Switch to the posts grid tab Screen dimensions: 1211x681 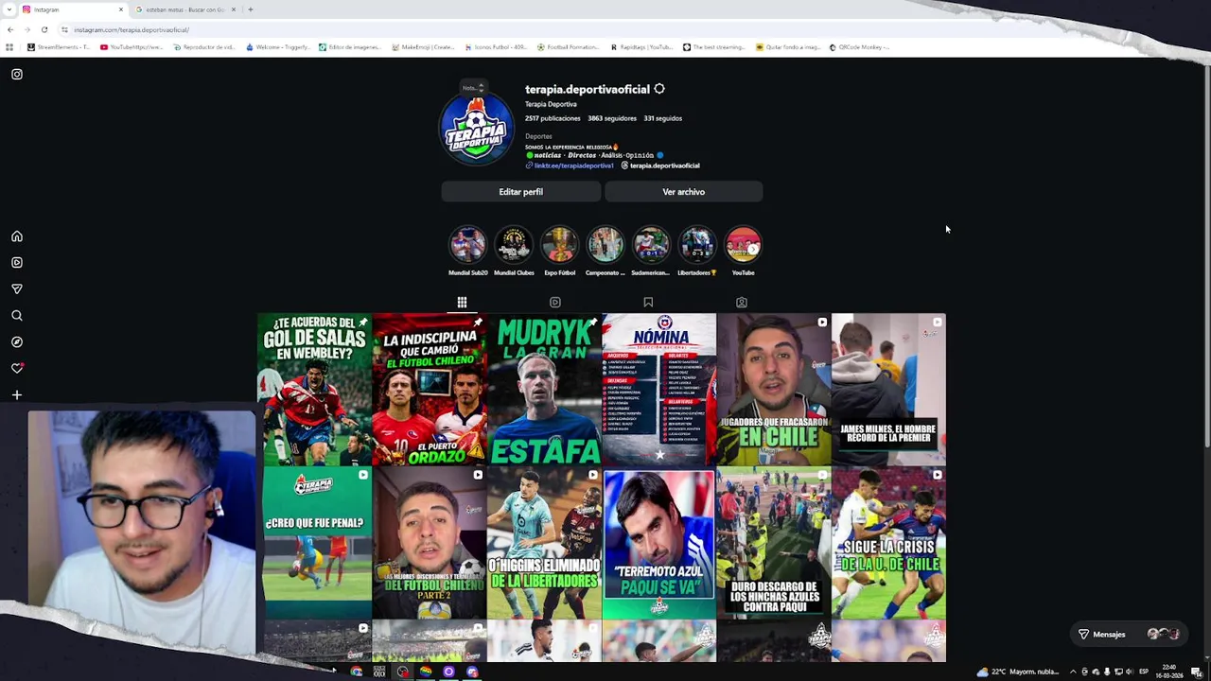(x=462, y=303)
